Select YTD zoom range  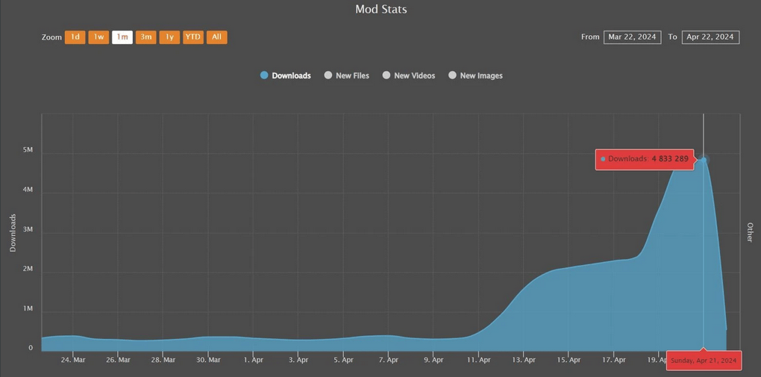pos(193,37)
